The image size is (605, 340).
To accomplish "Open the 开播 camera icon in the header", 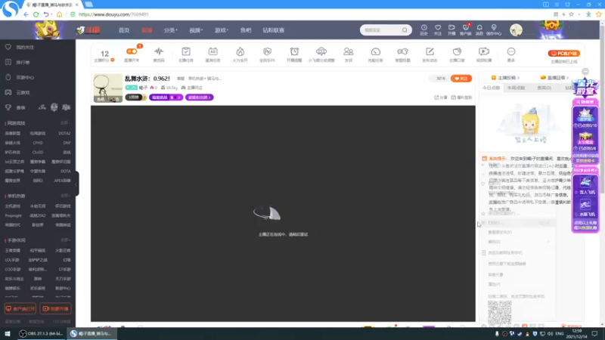I will click(x=451, y=29).
